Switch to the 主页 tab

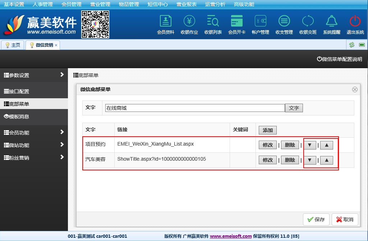click(x=13, y=45)
